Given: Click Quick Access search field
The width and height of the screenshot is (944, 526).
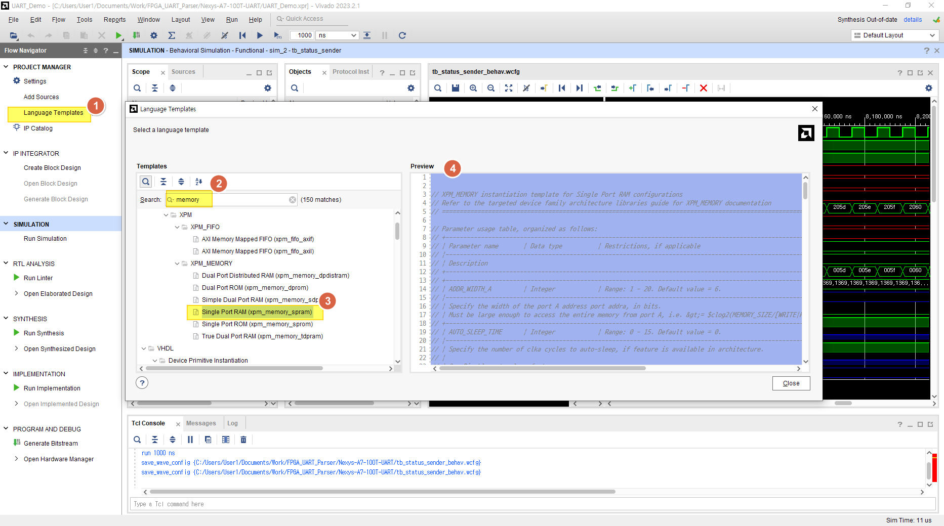Looking at the screenshot, I should click(x=312, y=19).
